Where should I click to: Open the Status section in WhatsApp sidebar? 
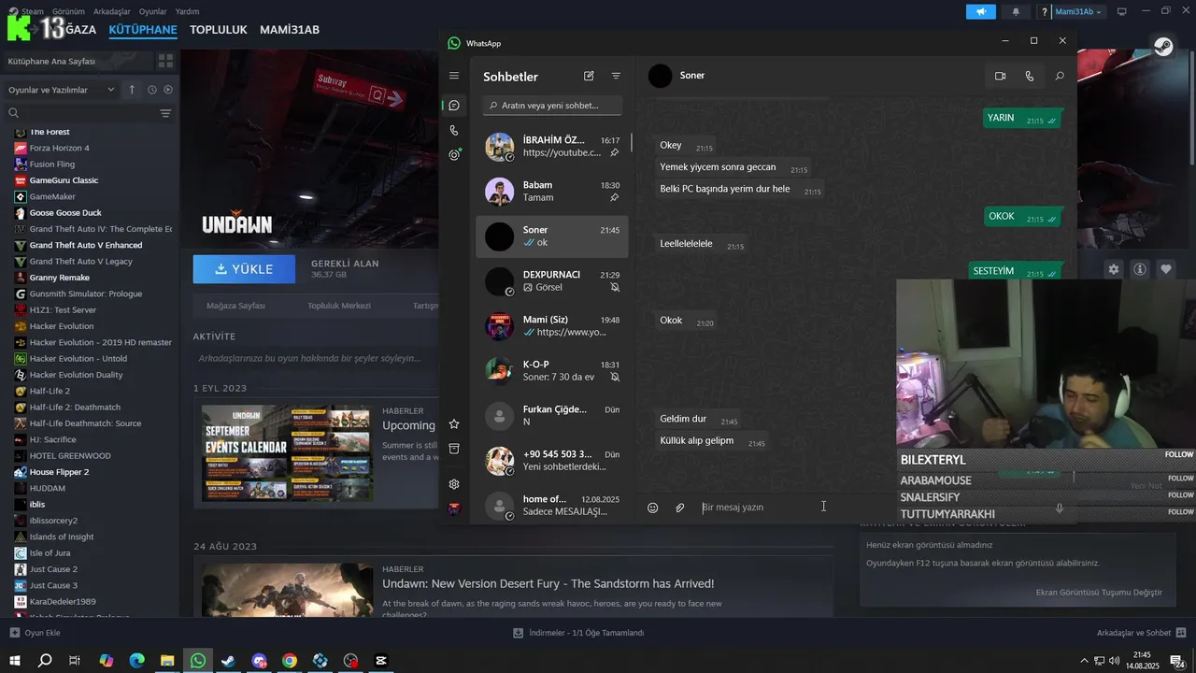(x=454, y=155)
